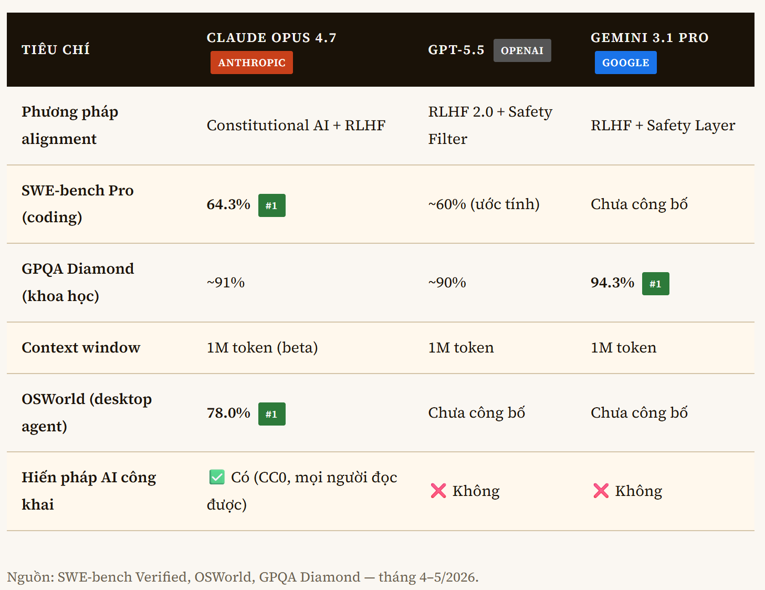Image resolution: width=765 pixels, height=590 pixels.
Task: Select the 'GPT-5.5' header text
Action: click(456, 50)
